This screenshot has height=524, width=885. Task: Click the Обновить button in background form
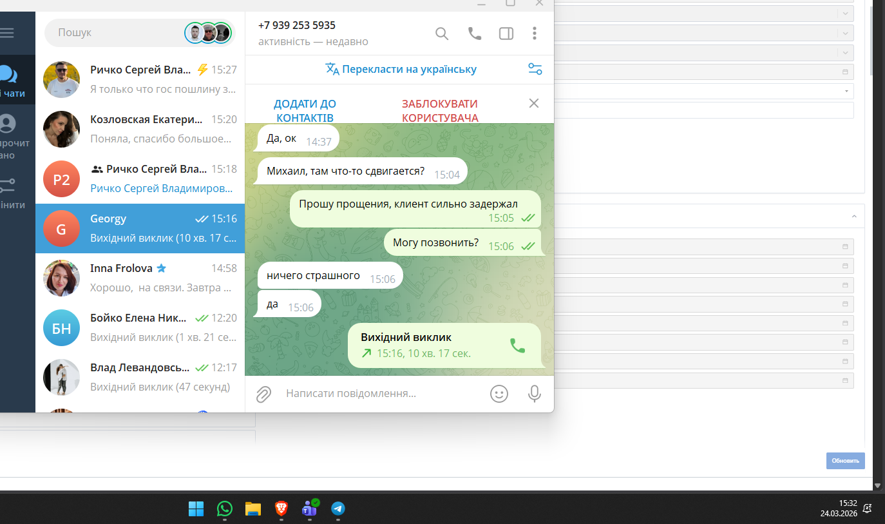click(846, 461)
